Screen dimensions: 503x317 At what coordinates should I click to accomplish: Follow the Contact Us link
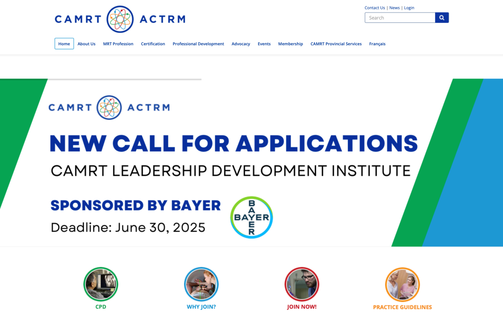(374, 8)
